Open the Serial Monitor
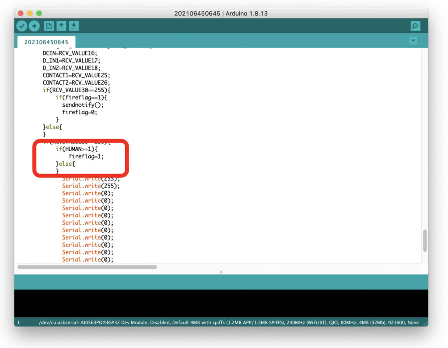This screenshot has height=348, width=448. coord(415,26)
